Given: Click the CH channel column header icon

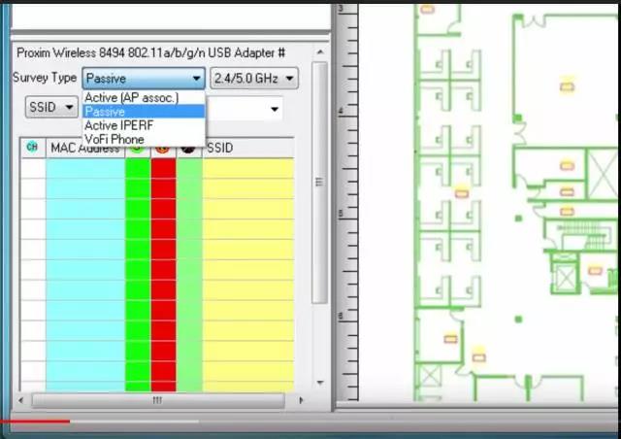Looking at the screenshot, I should [x=33, y=148].
